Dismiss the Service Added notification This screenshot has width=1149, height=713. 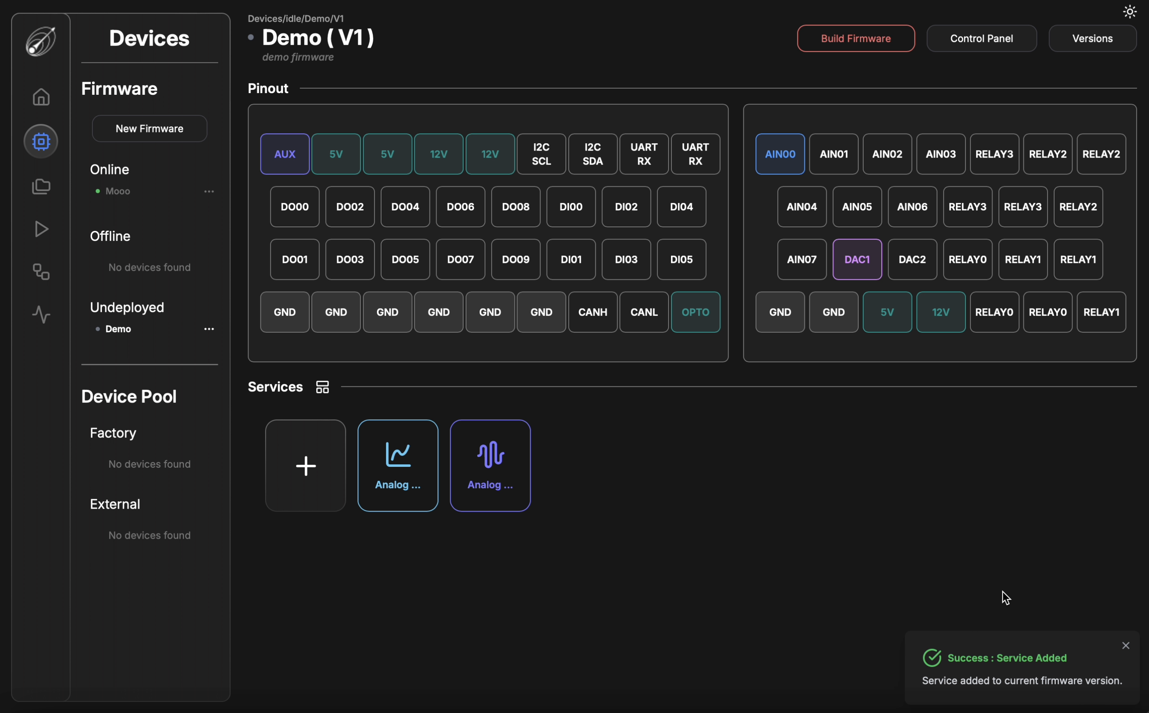[x=1126, y=646]
